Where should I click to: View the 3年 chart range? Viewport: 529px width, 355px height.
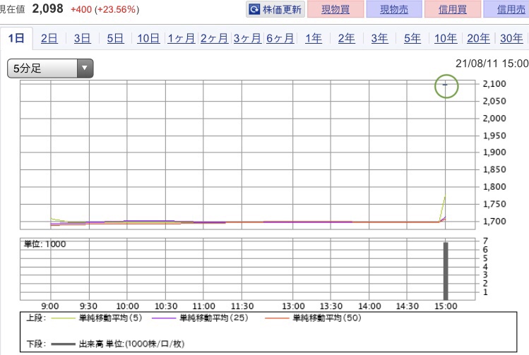coord(379,38)
